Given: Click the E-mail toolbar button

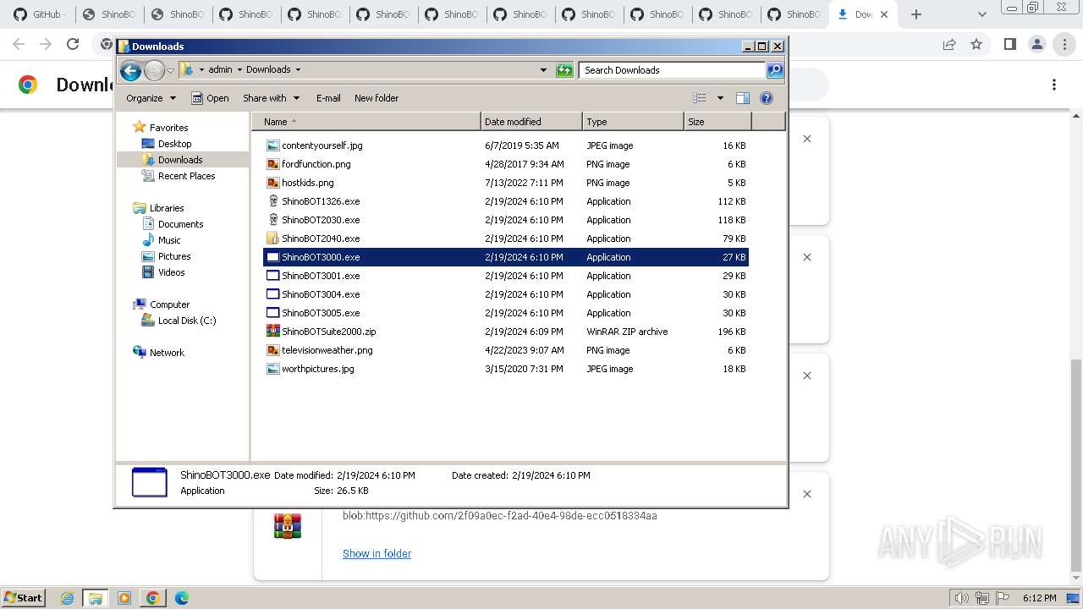Looking at the screenshot, I should click(x=328, y=98).
